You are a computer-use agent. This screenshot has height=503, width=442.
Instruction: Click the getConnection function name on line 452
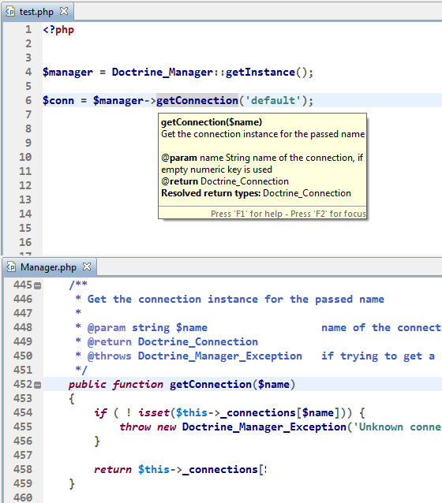[211, 384]
